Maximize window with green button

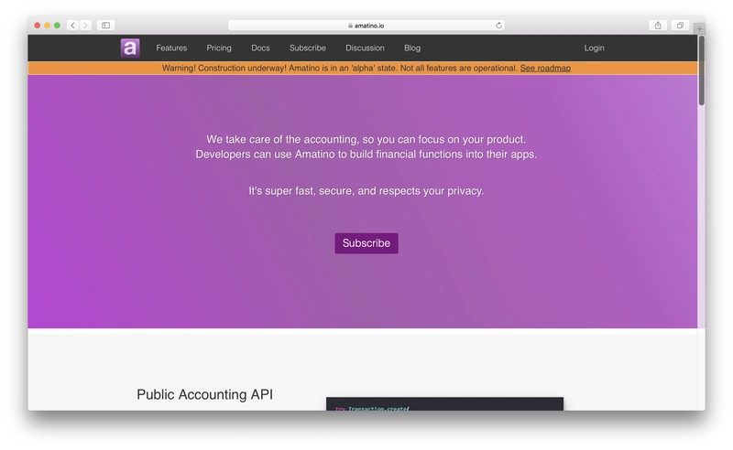(x=57, y=26)
